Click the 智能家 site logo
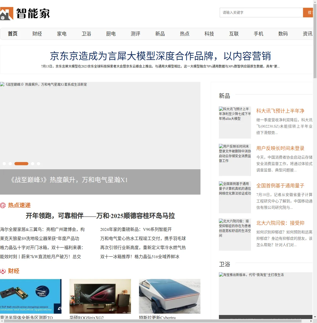The width and height of the screenshot is (317, 323). point(25,13)
